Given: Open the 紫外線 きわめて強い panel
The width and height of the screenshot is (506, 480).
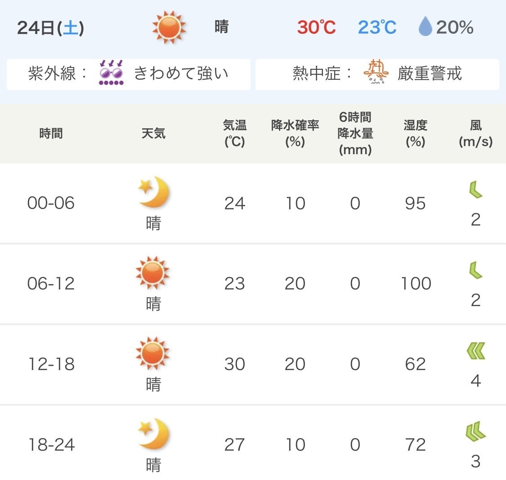Looking at the screenshot, I should pos(129,74).
